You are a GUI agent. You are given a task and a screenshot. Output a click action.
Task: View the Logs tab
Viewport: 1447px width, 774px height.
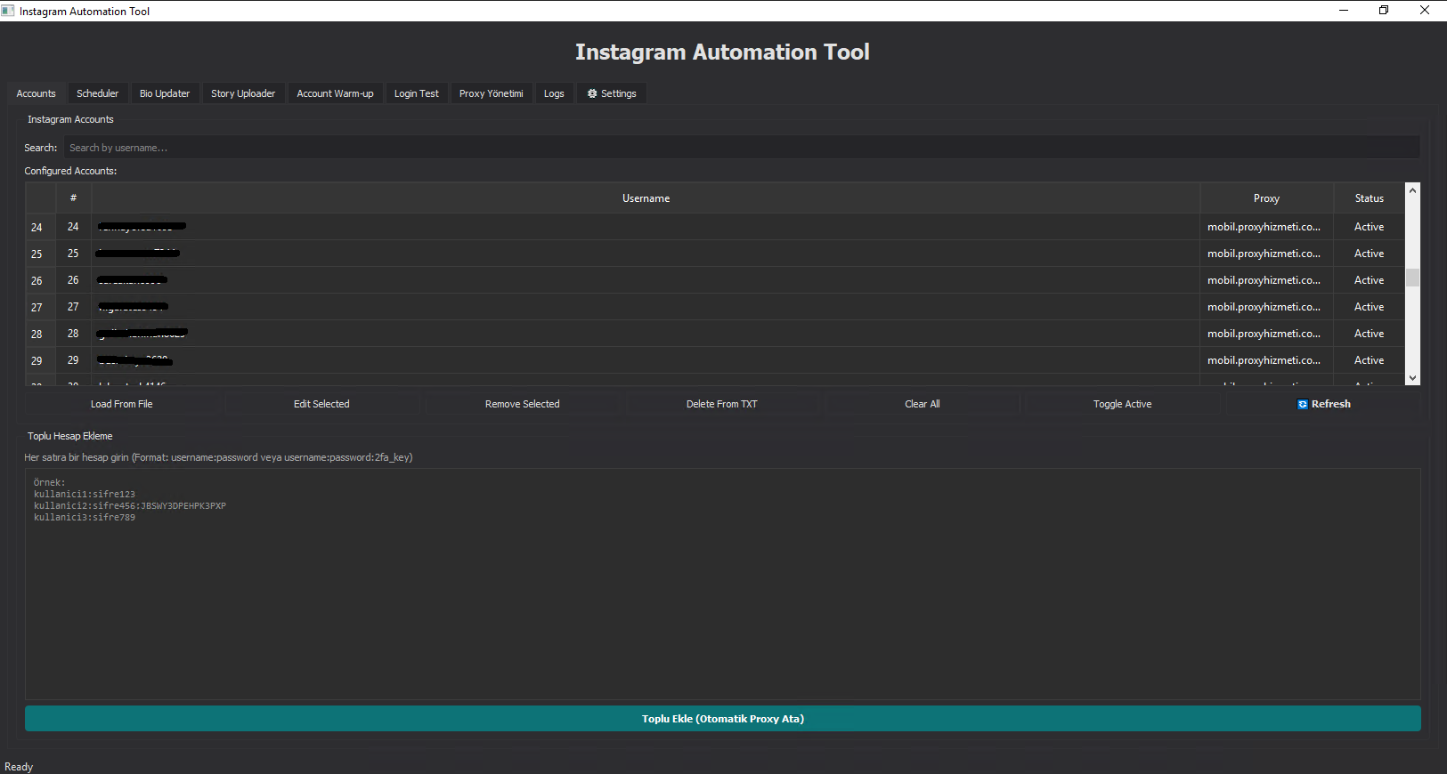tap(554, 93)
